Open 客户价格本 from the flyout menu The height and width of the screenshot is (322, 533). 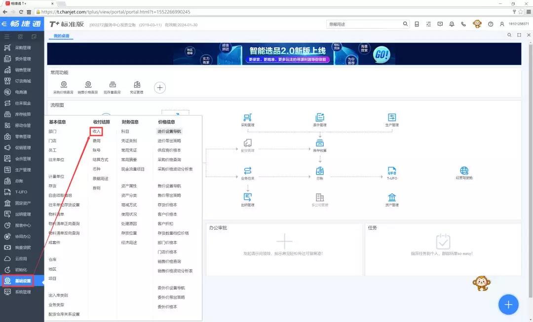coord(167,215)
